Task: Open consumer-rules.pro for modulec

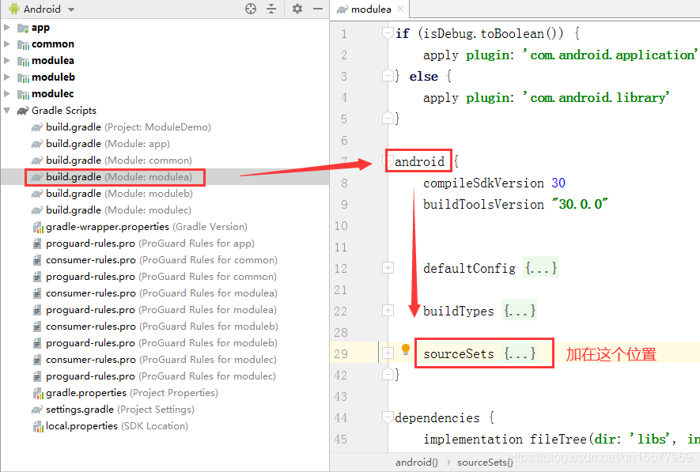Action: click(154, 360)
